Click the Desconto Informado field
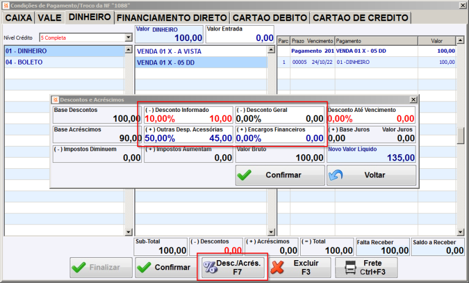The height and width of the screenshot is (283, 469). [x=188, y=115]
